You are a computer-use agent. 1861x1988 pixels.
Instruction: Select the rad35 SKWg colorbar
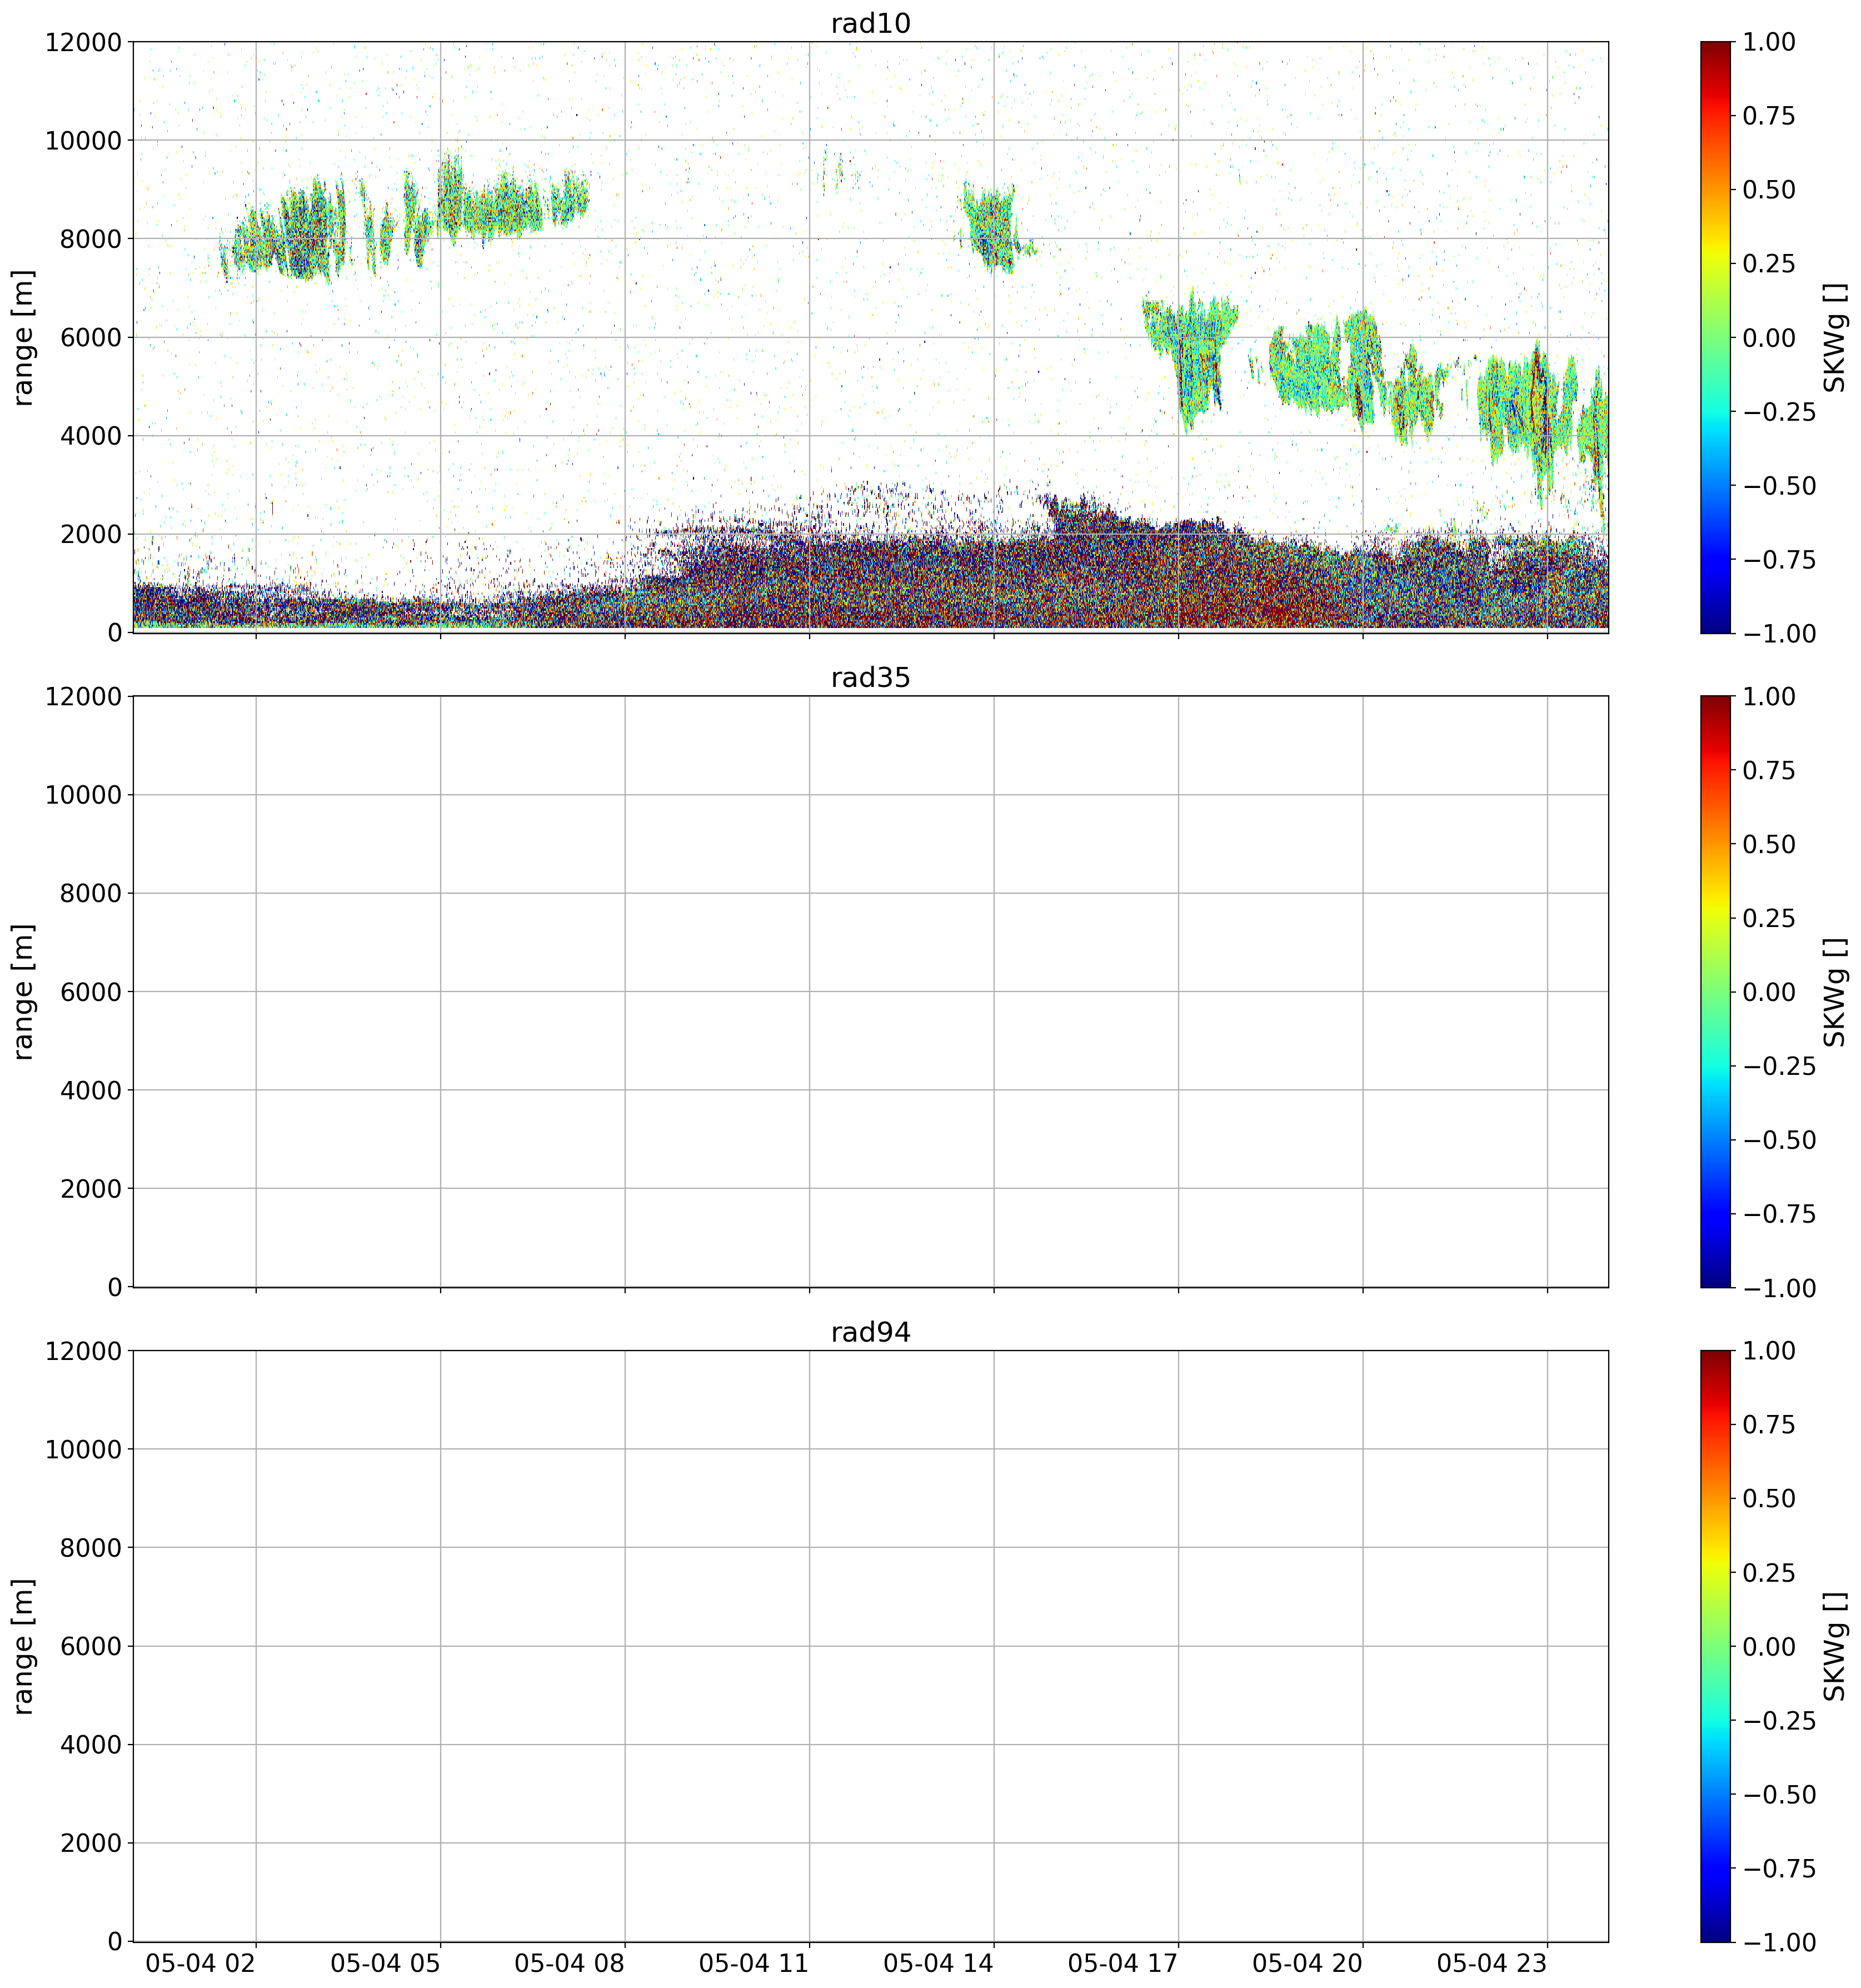tap(1716, 991)
